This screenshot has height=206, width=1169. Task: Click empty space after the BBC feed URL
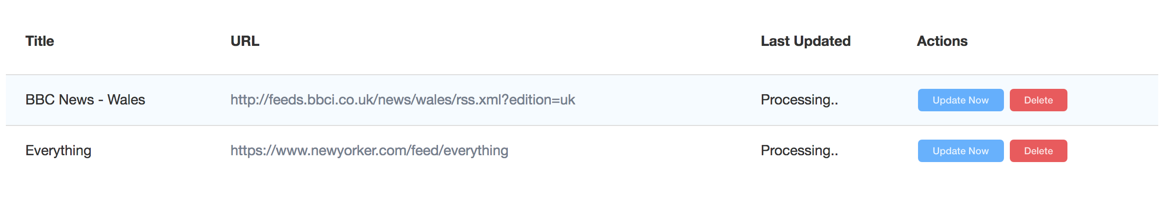pos(664,100)
